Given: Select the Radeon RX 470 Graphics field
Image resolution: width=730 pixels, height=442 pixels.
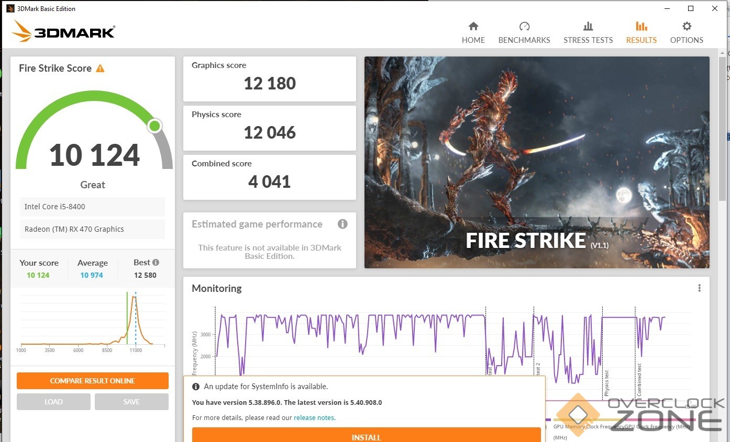Looking at the screenshot, I should [x=93, y=229].
